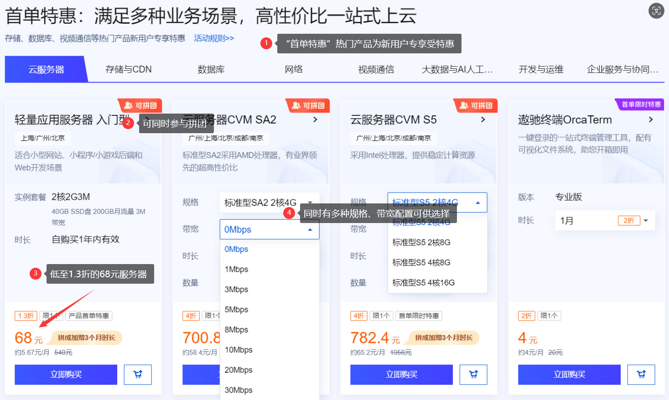Switch to the 存储与CDN tab
This screenshot has height=400, width=669.
pyautogui.click(x=129, y=69)
